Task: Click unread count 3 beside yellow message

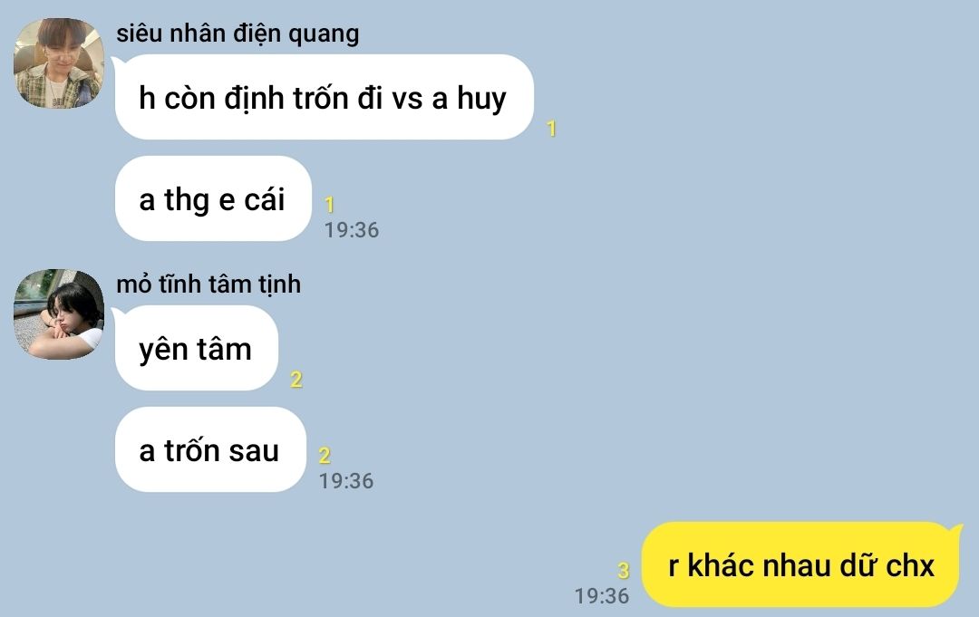Action: tap(623, 570)
